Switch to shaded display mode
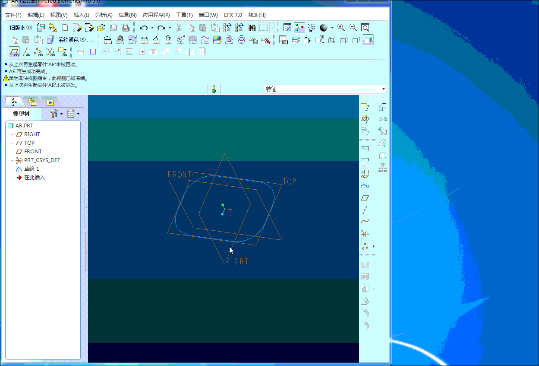The image size is (539, 366). coord(368,40)
